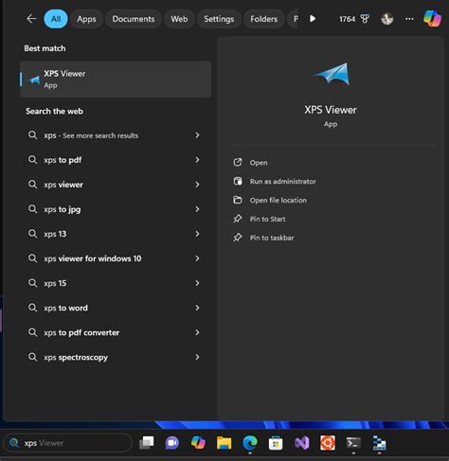Expand the chevron for 'xps to word'
The height and width of the screenshot is (461, 449).
[x=197, y=308]
